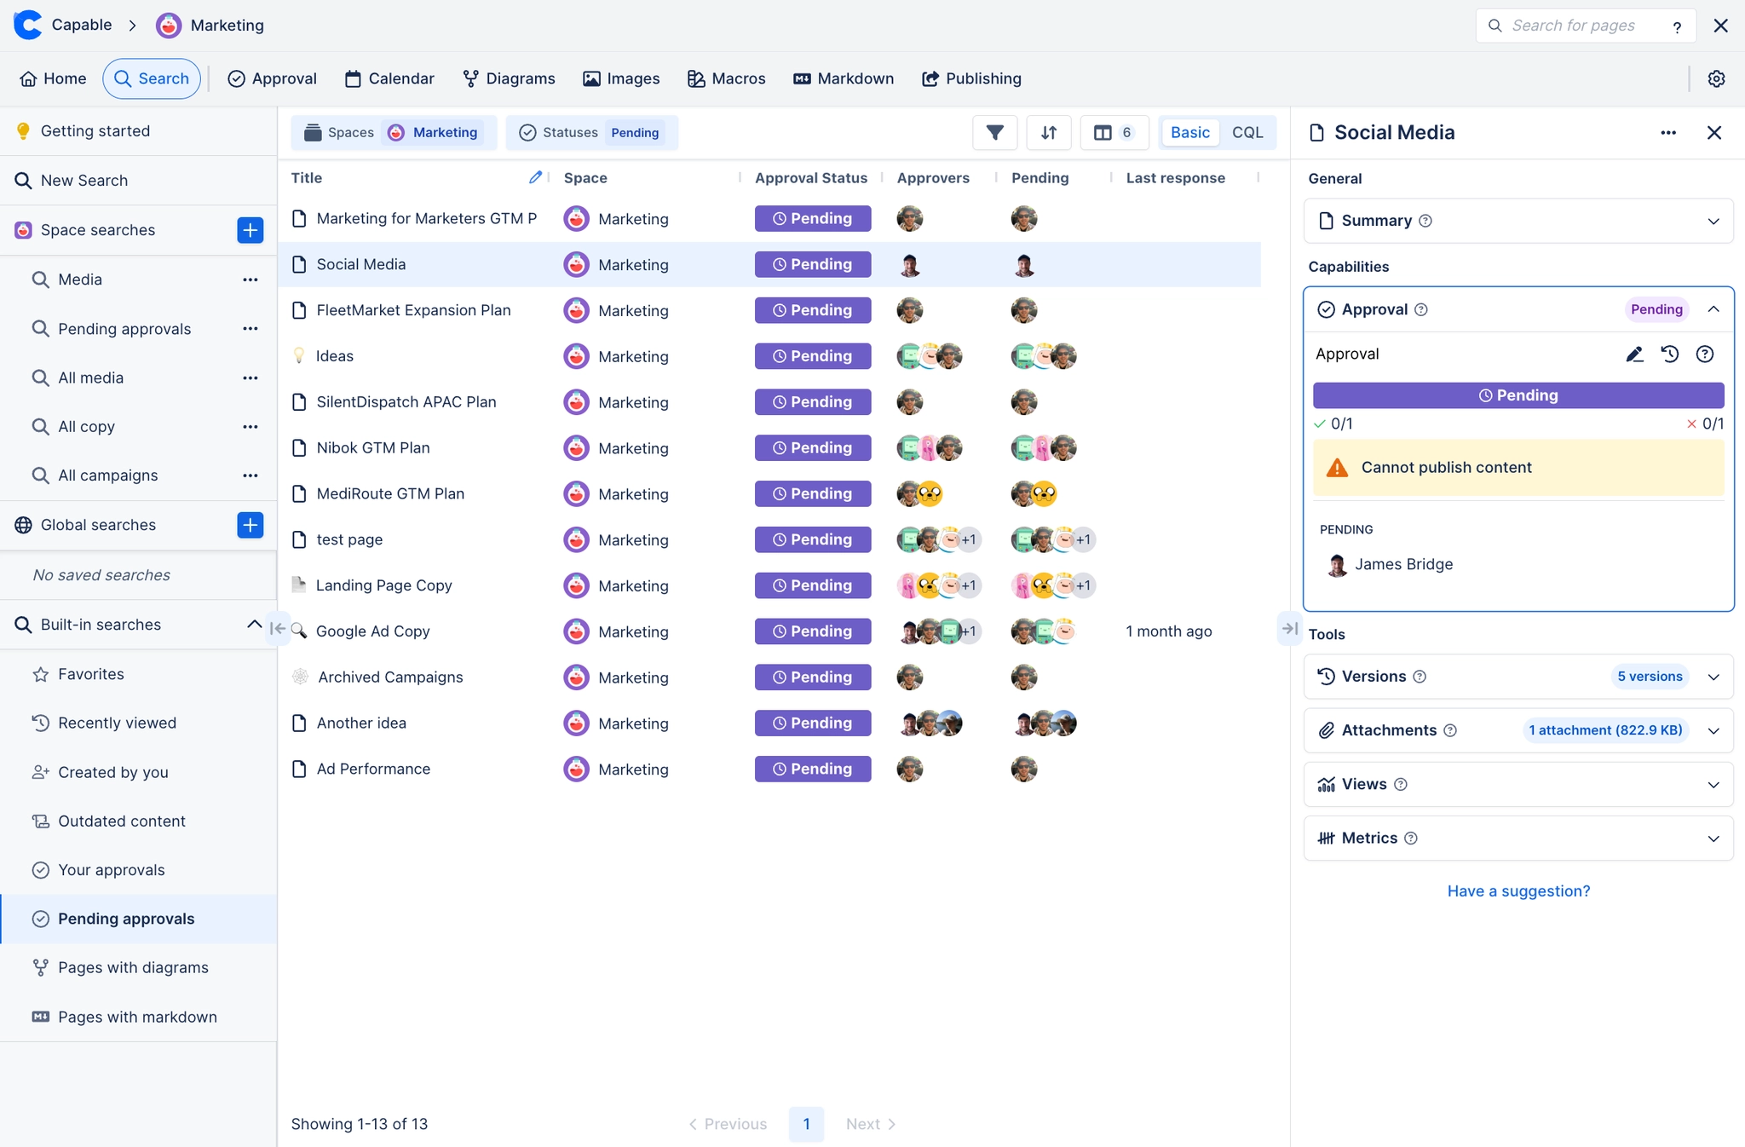
Task: Click the Have a suggestion link
Action: [1518, 891]
